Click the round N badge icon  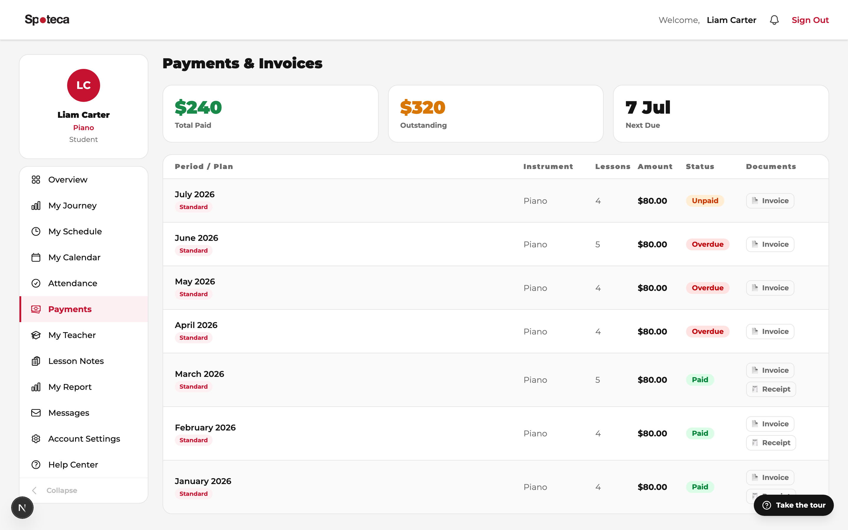[22, 508]
